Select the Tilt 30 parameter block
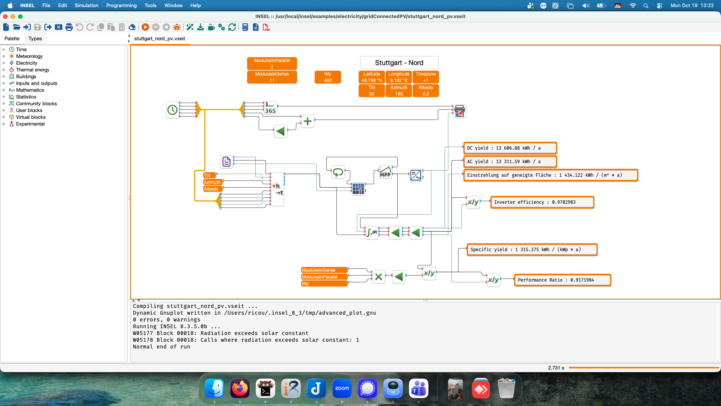 click(x=372, y=91)
